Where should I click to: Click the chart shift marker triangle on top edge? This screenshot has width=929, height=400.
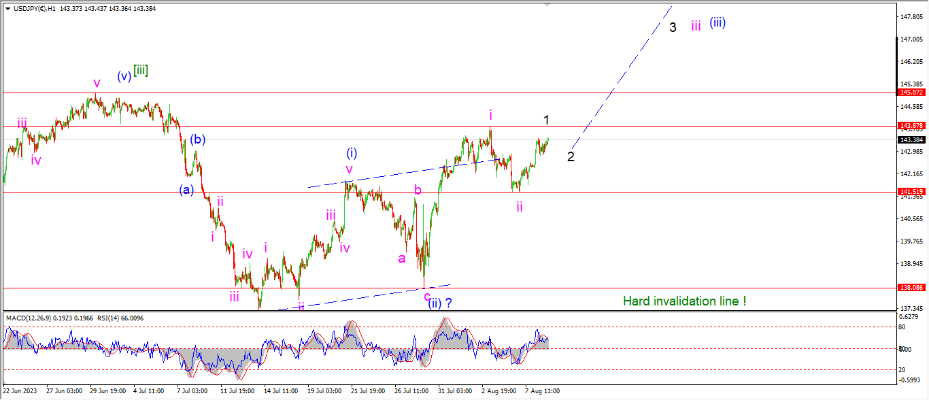tap(548, 5)
